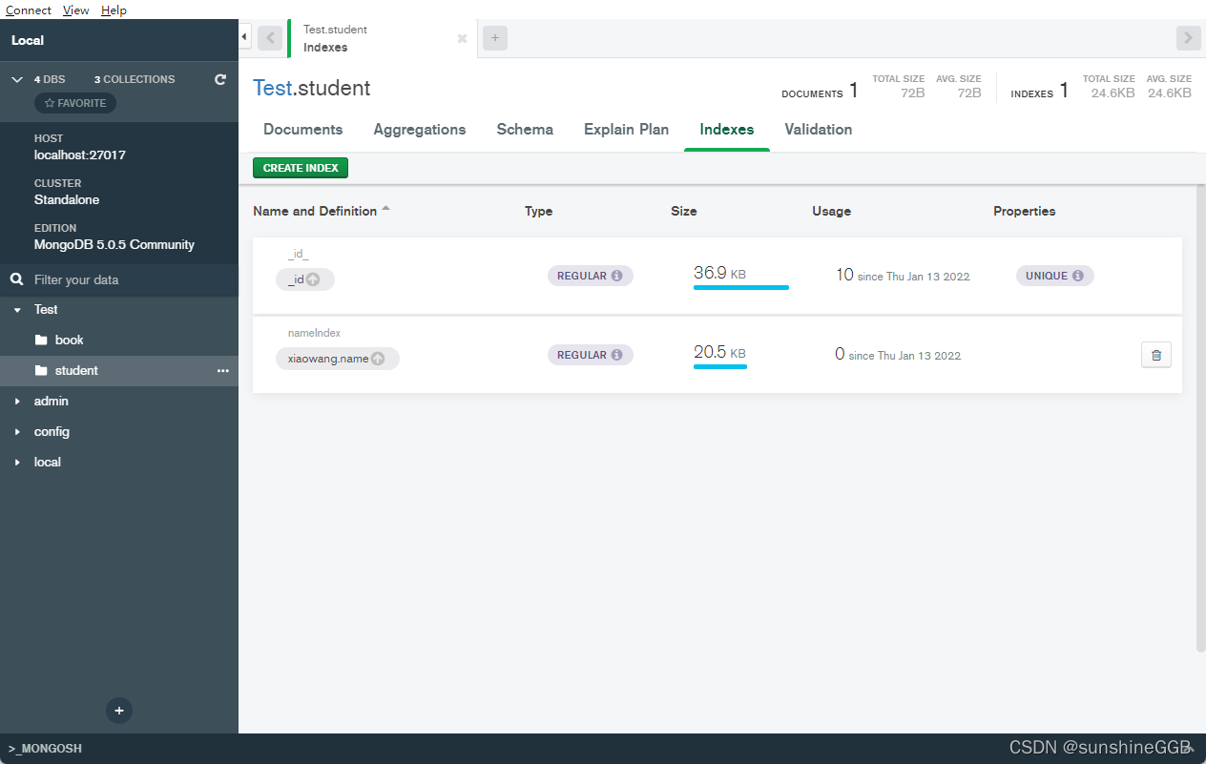1206x764 pixels.
Task: Click the nameIndex size bar
Action: [x=720, y=366]
